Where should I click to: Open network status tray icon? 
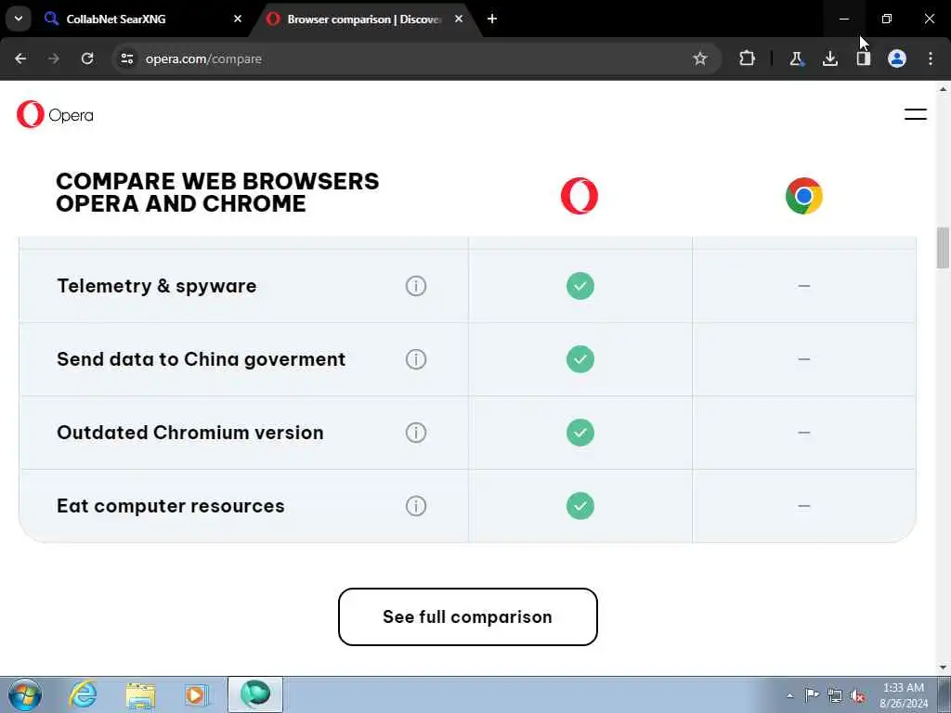coord(835,695)
